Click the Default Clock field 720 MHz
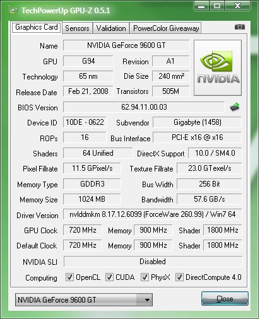This screenshot has height=319, width=260. click(83, 245)
